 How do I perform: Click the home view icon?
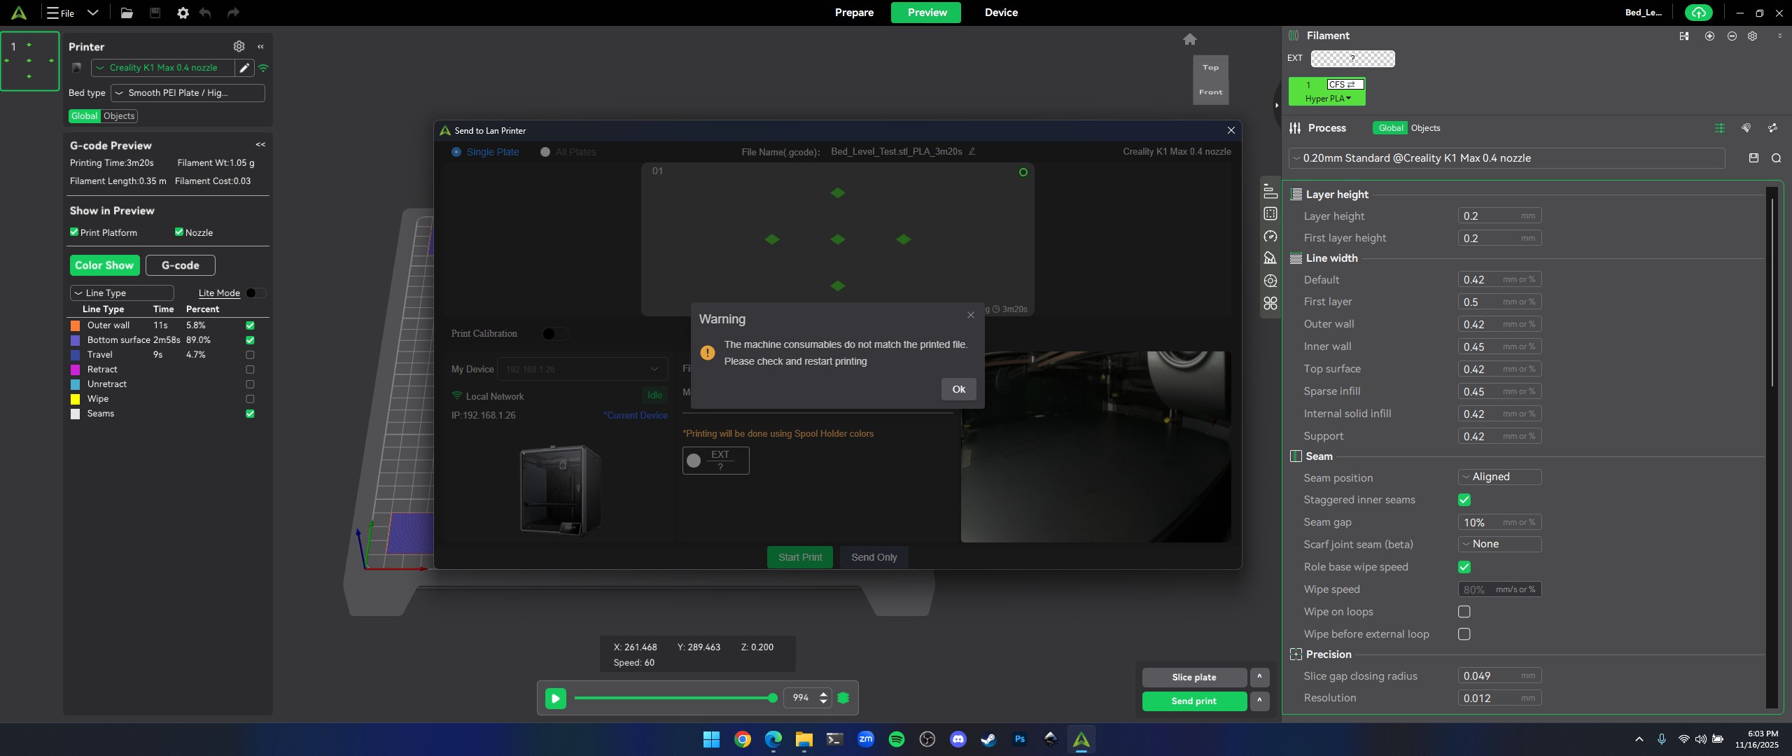(1189, 39)
